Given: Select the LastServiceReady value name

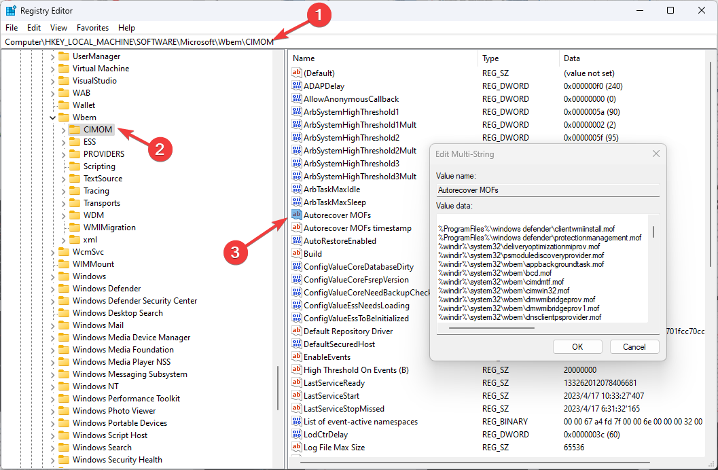Looking at the screenshot, I should pos(334,382).
